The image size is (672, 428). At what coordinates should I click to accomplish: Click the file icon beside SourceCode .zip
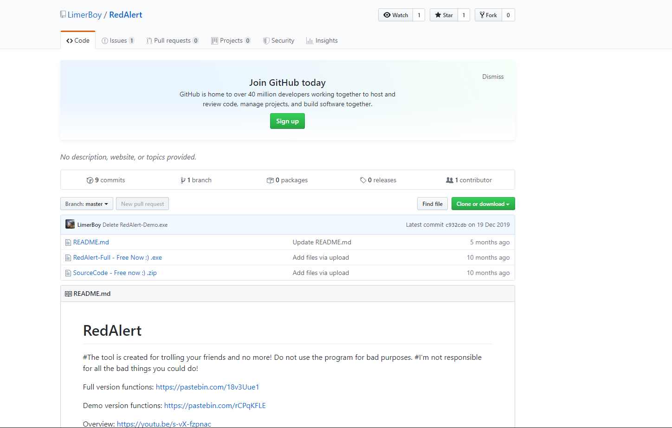68,273
